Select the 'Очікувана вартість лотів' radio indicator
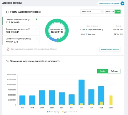 point(36,19)
